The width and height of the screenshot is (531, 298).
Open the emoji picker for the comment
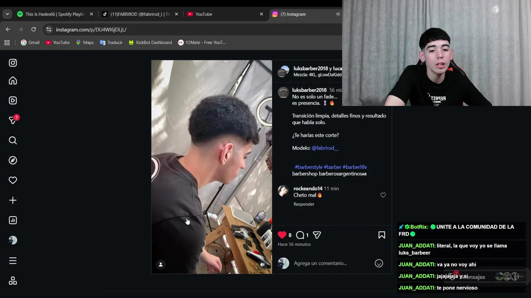pos(379,263)
